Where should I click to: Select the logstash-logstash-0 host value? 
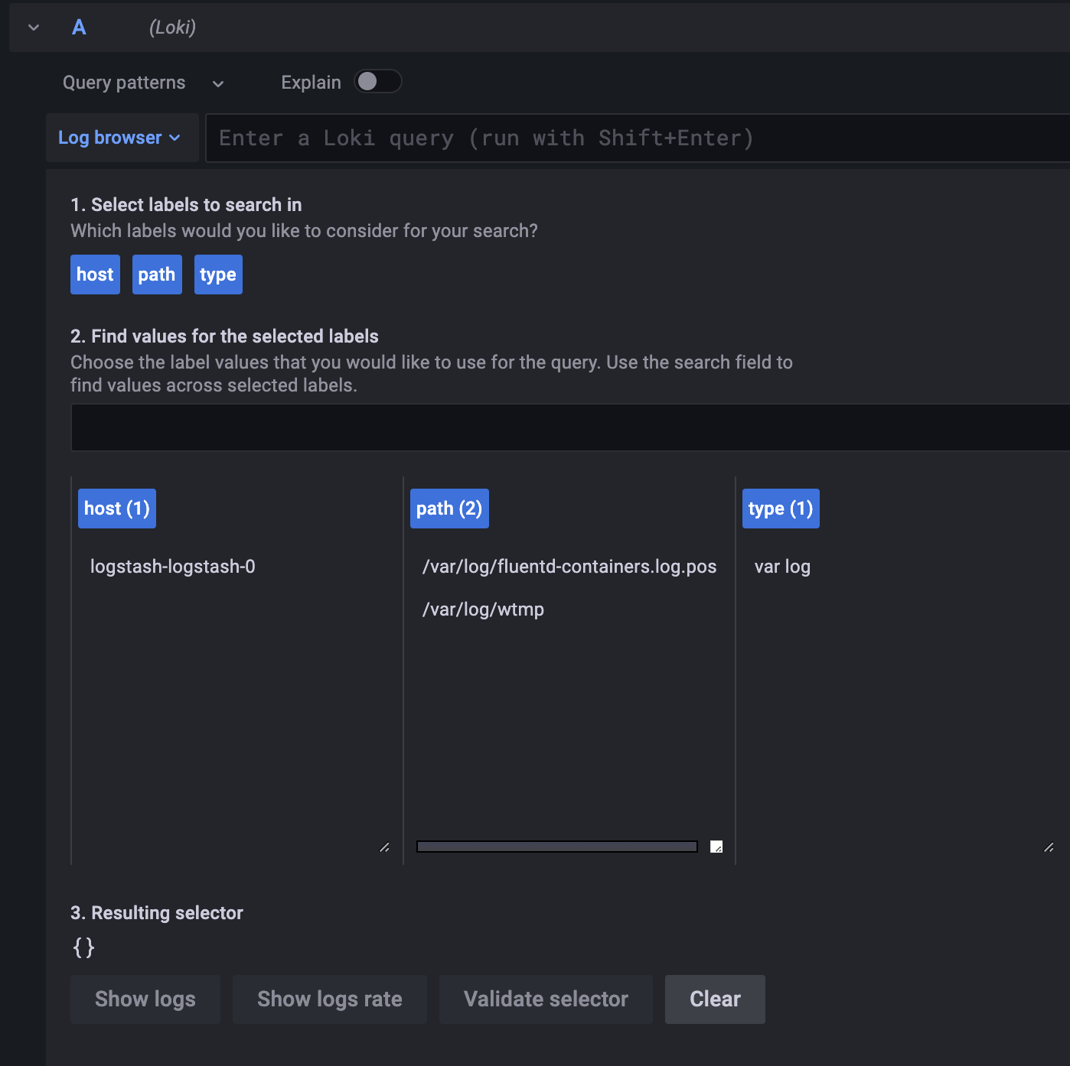tap(173, 566)
